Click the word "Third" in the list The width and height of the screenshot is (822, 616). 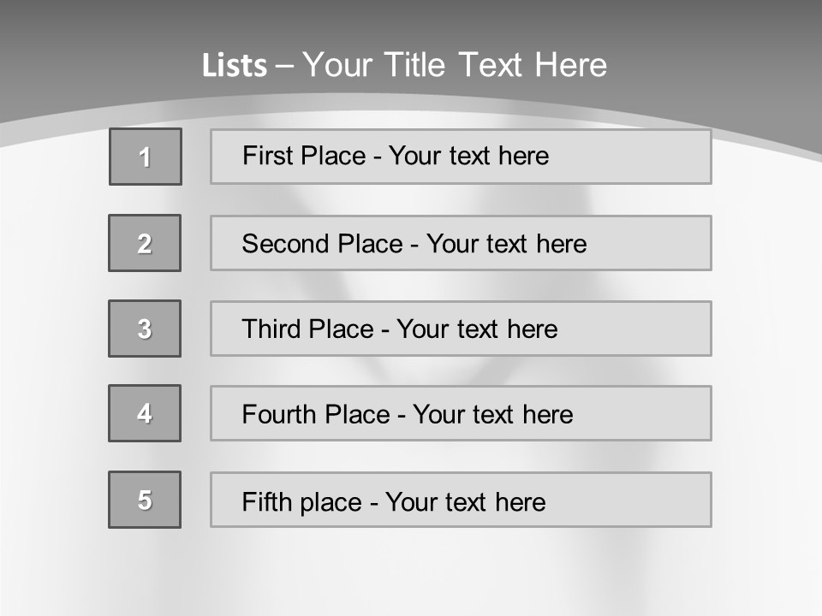tap(272, 329)
